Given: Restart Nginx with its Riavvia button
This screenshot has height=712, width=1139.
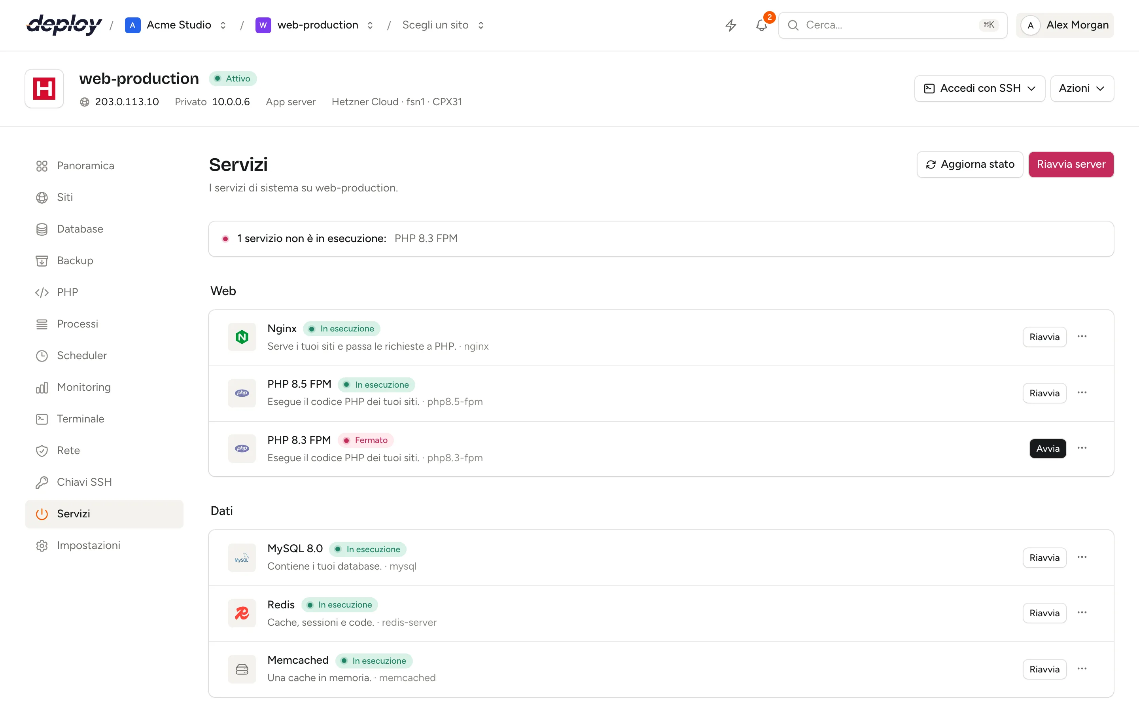Looking at the screenshot, I should (x=1044, y=337).
